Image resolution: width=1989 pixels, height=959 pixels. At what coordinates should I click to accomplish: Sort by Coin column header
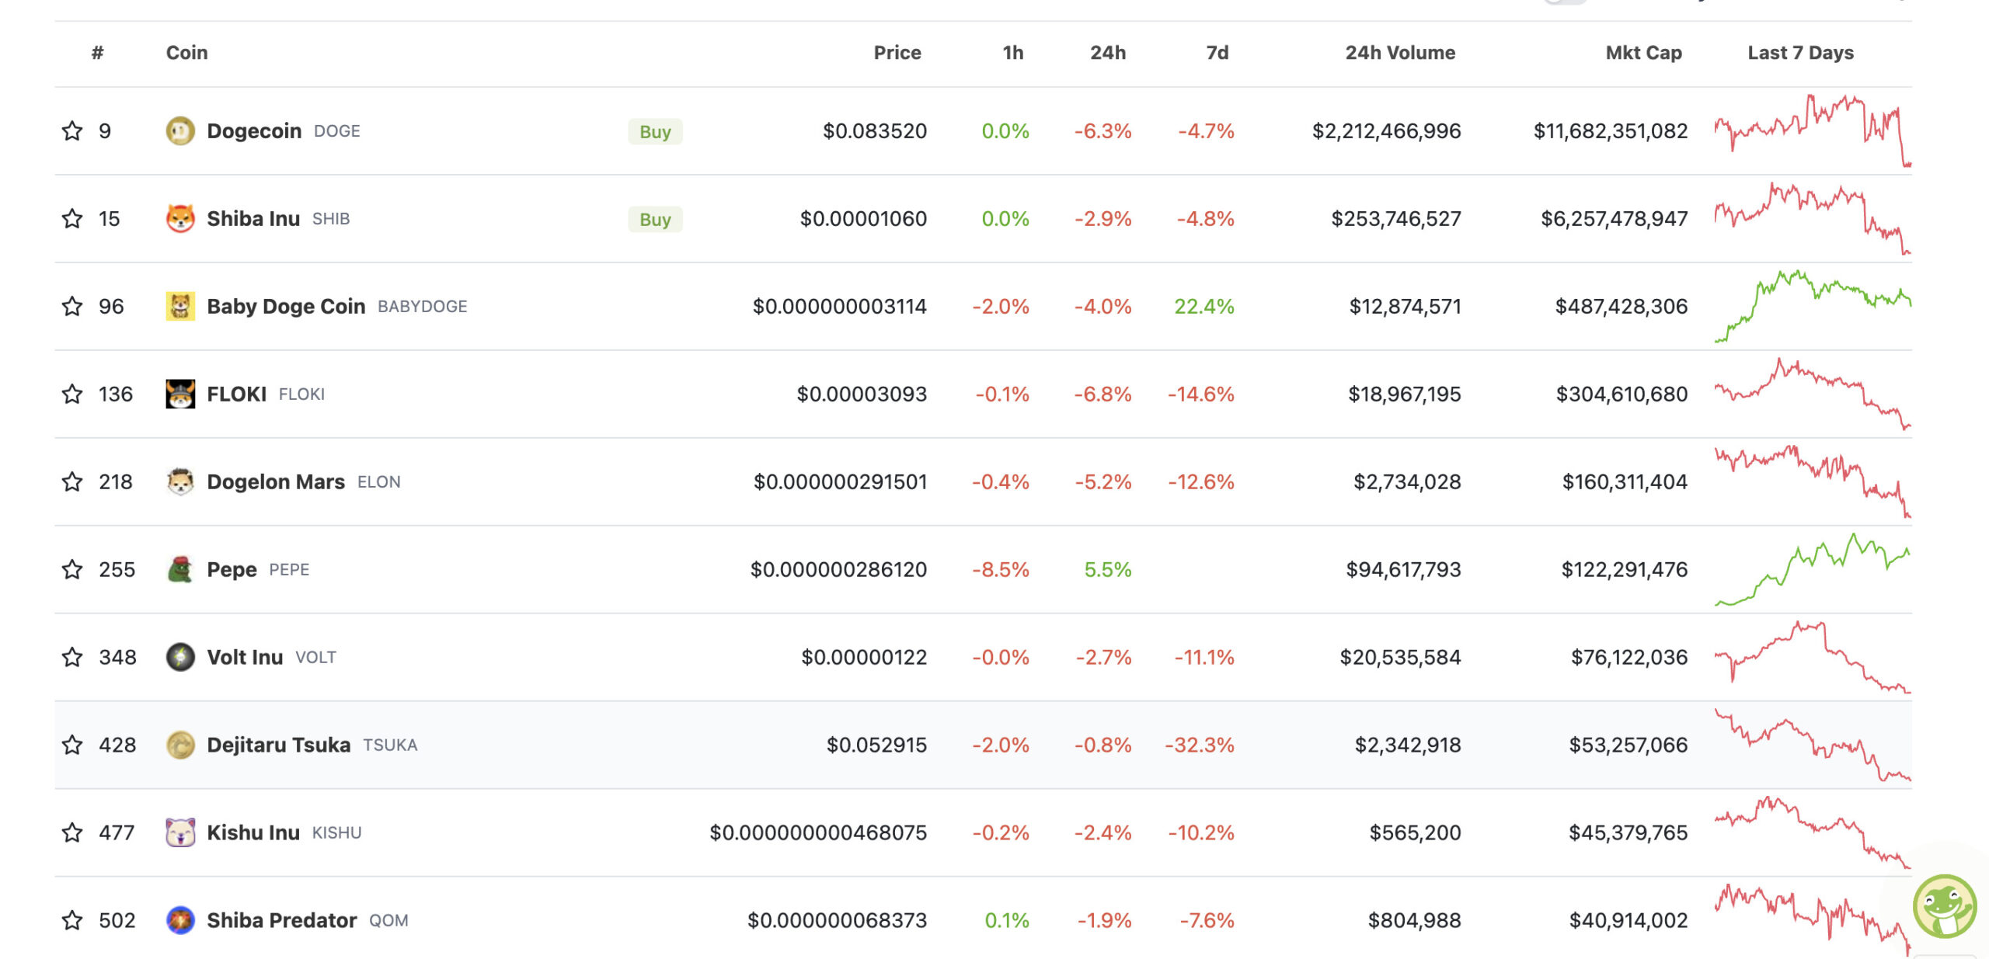187,53
